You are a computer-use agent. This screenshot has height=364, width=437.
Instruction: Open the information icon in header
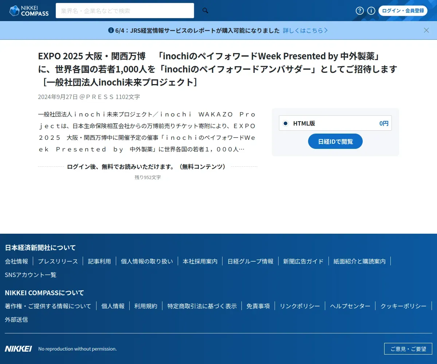coord(371,11)
